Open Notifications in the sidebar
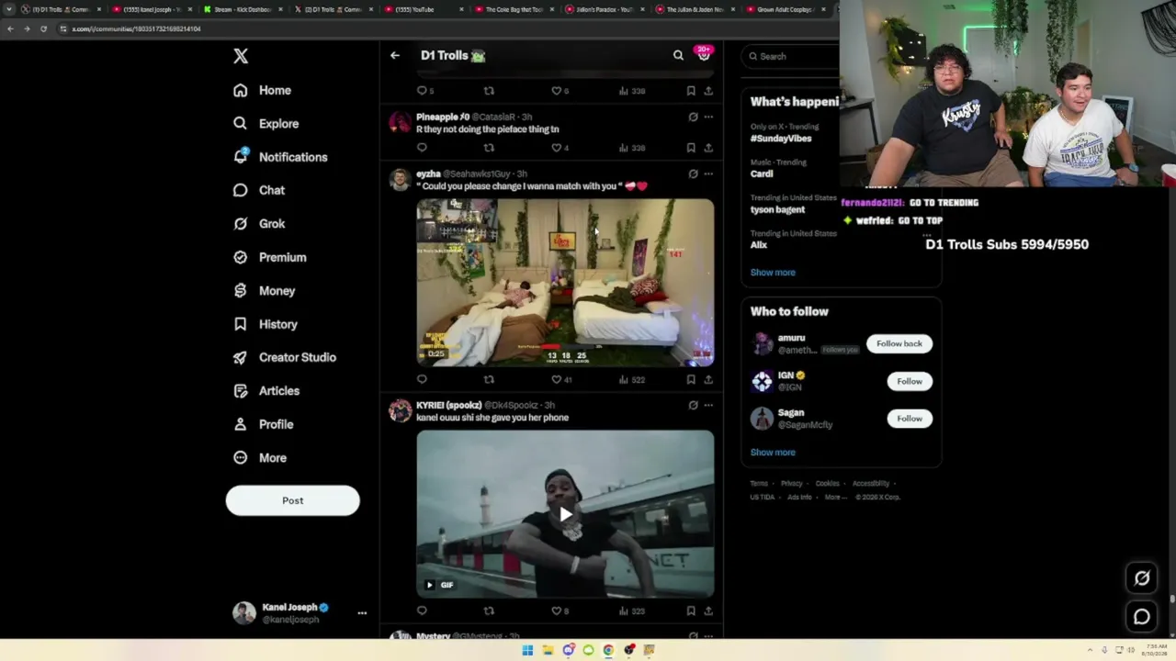Image resolution: width=1176 pixels, height=661 pixels. pos(280,157)
